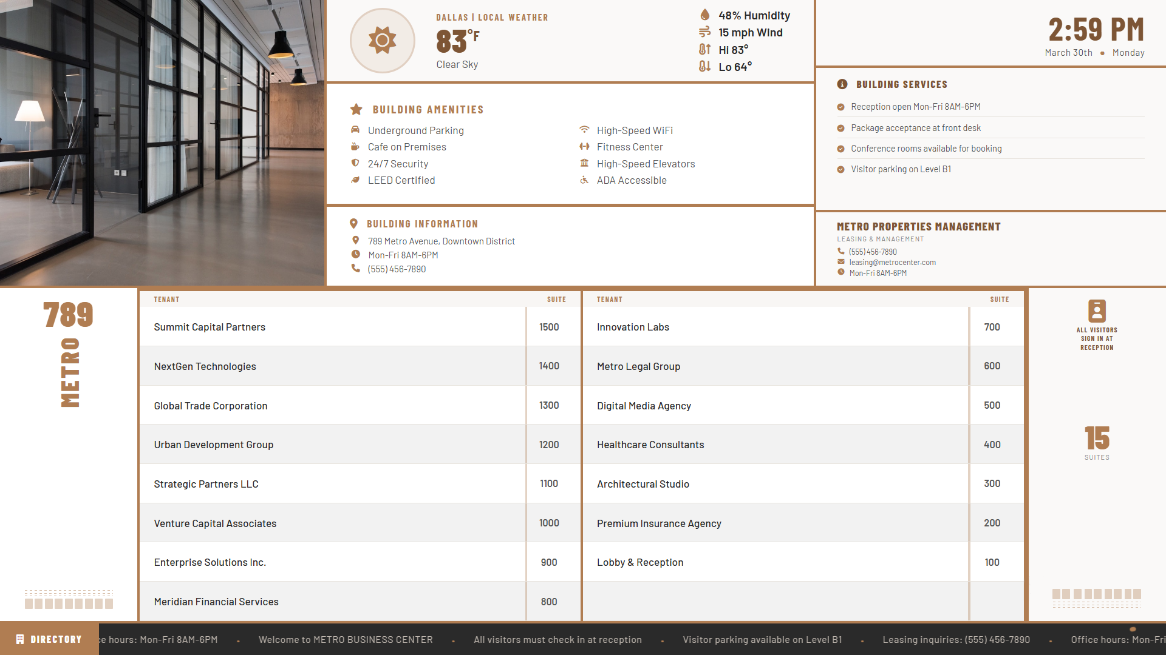
Task: Select the Building Amenities header star
Action: point(356,109)
